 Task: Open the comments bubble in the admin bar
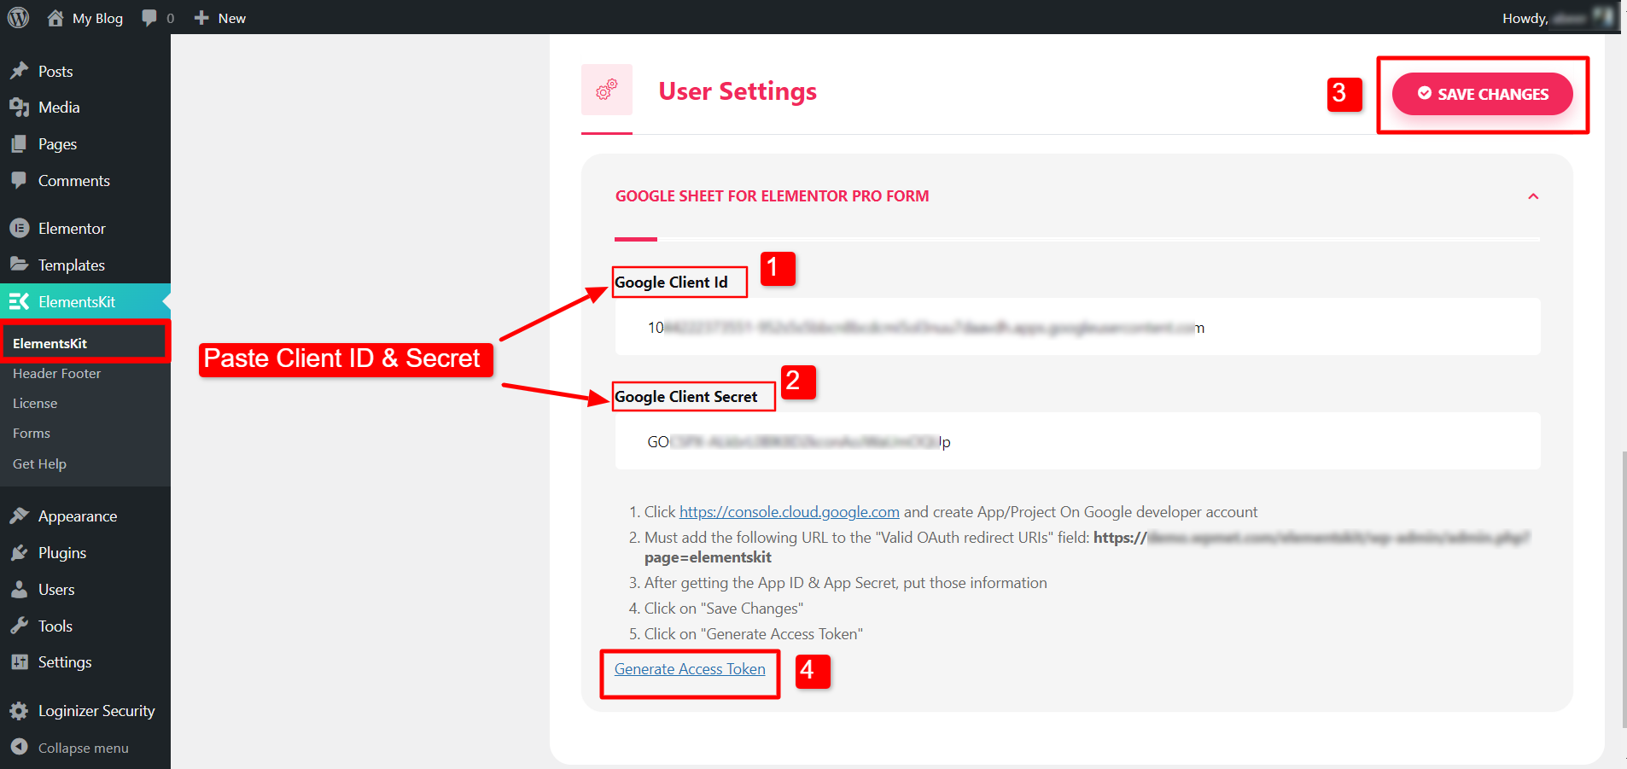pos(149,18)
